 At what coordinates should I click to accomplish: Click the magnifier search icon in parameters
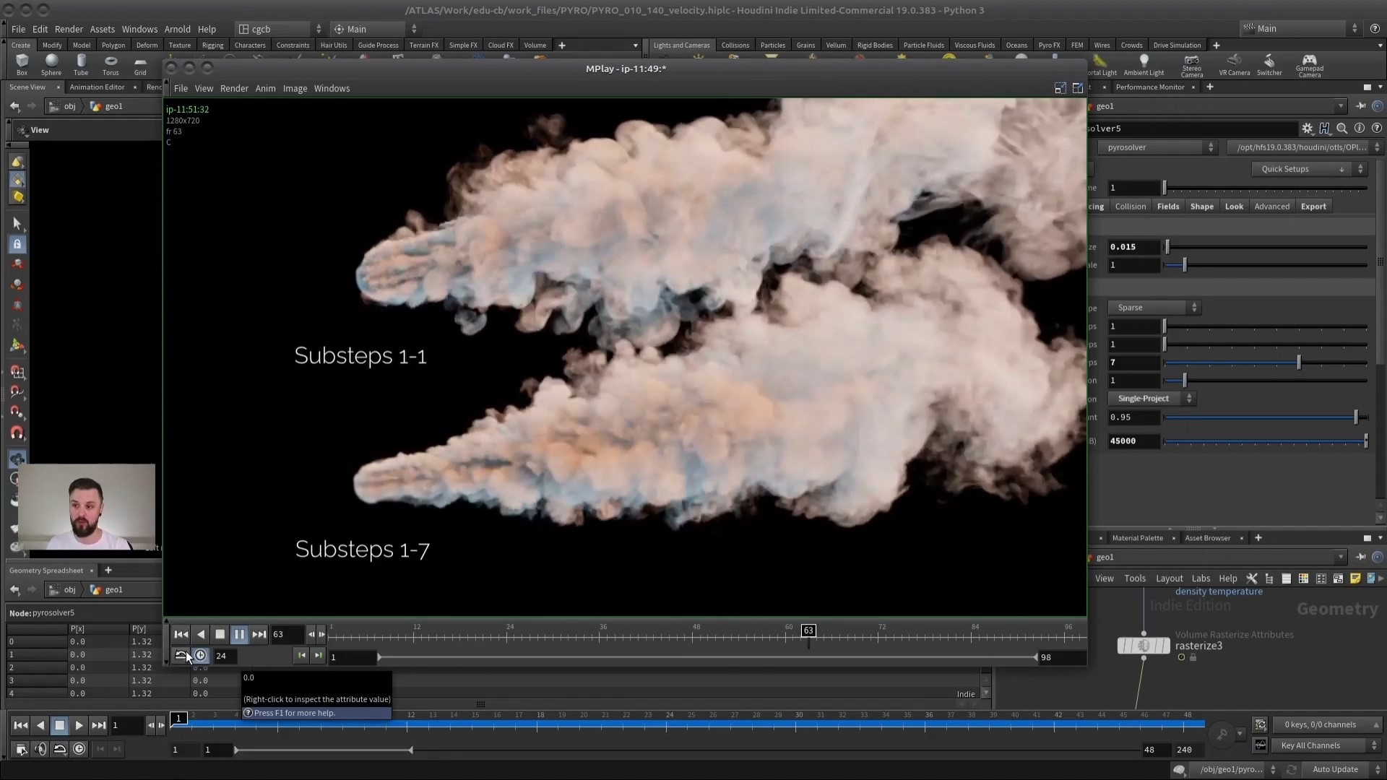[1341, 129]
